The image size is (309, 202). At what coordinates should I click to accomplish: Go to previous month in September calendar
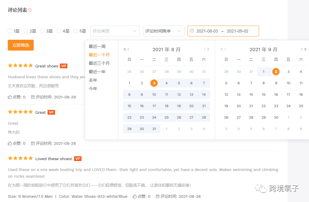(x=225, y=49)
